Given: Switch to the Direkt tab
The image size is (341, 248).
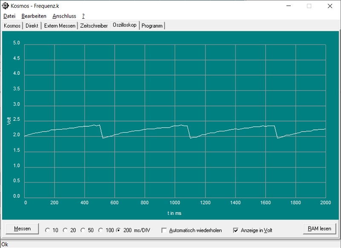Looking at the screenshot, I should (32, 26).
